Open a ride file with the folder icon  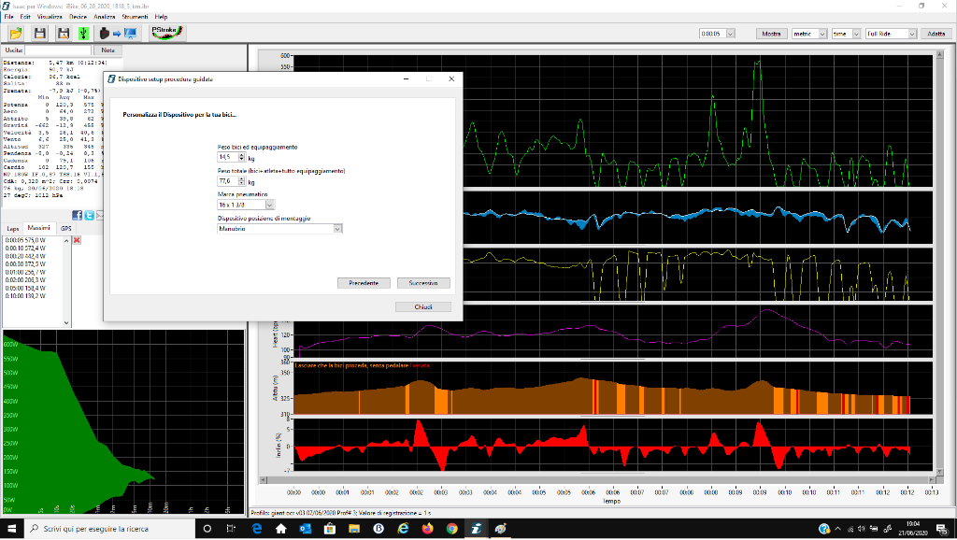[x=15, y=33]
